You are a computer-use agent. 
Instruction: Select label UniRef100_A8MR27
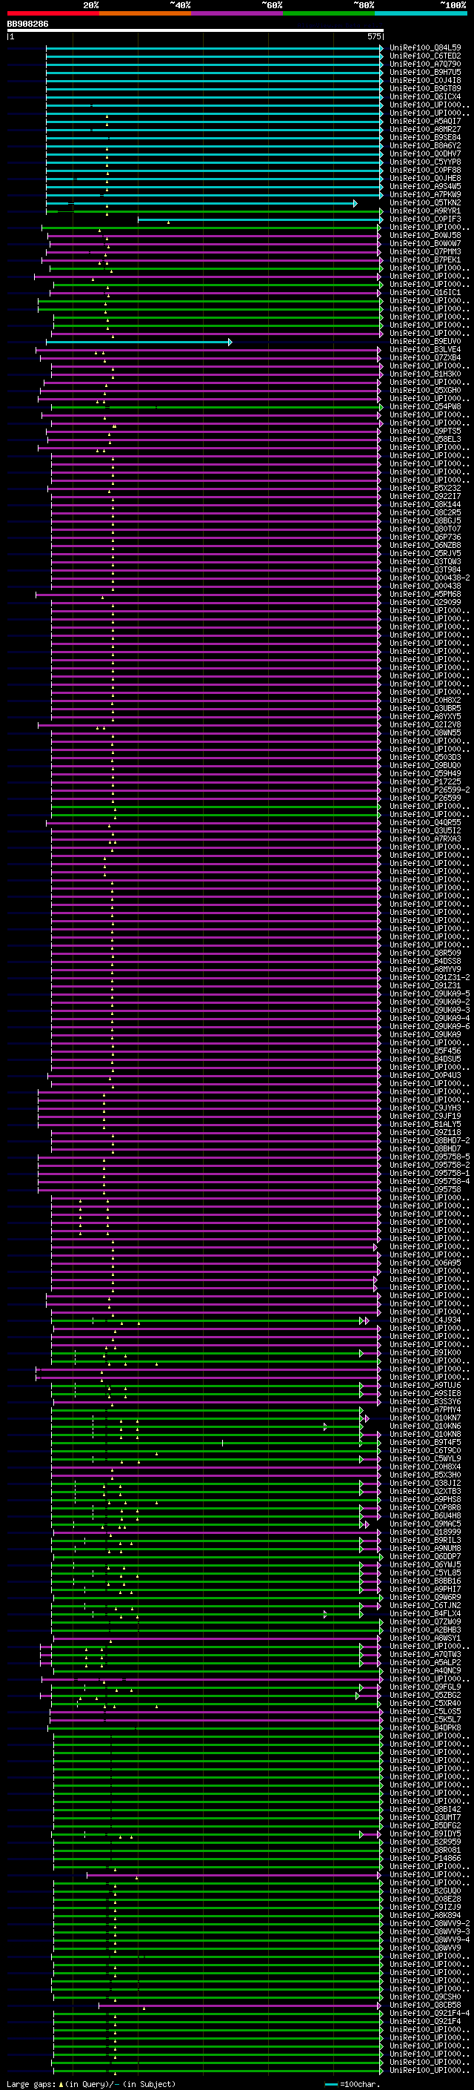(425, 129)
